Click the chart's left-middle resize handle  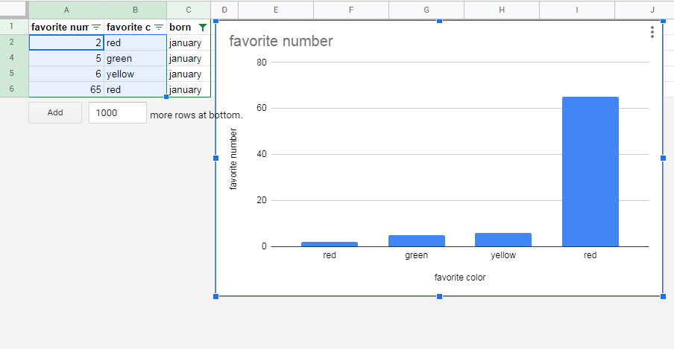point(215,159)
